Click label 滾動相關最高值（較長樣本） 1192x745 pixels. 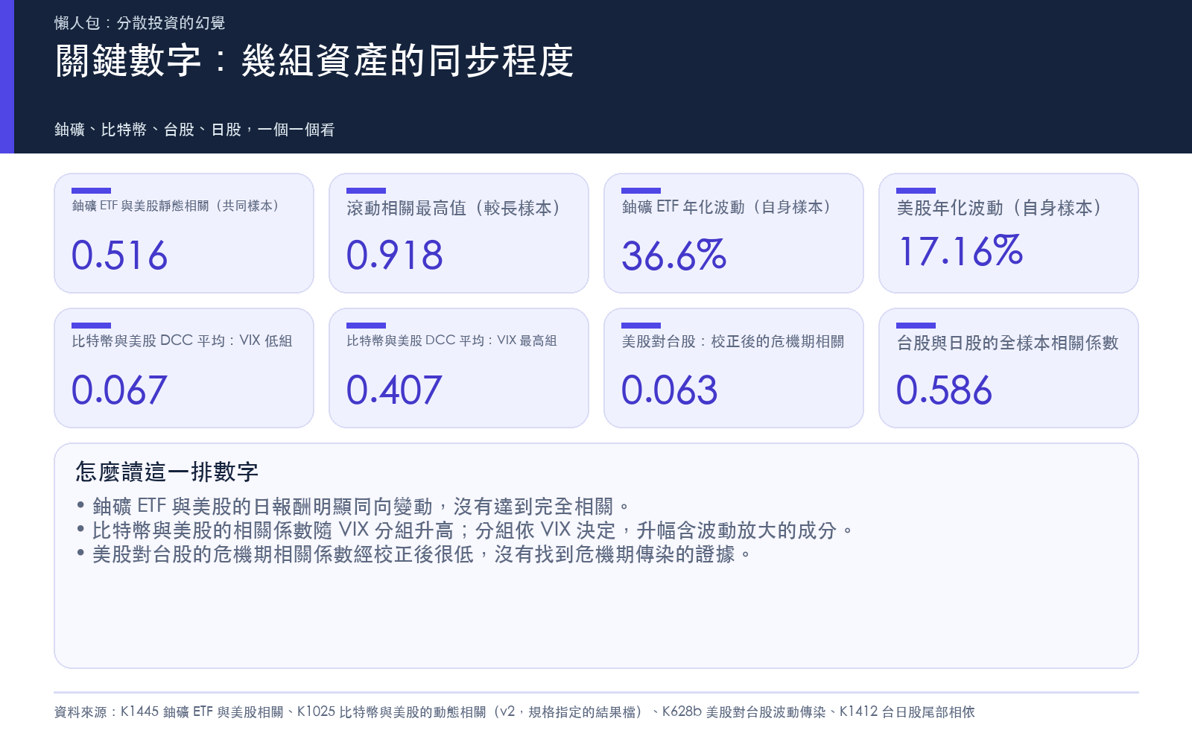[x=454, y=208]
